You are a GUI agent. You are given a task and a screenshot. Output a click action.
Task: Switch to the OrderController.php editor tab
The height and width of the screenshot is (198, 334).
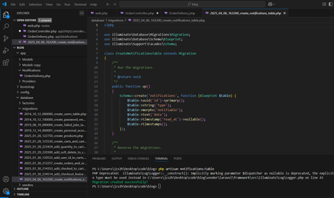point(139,13)
